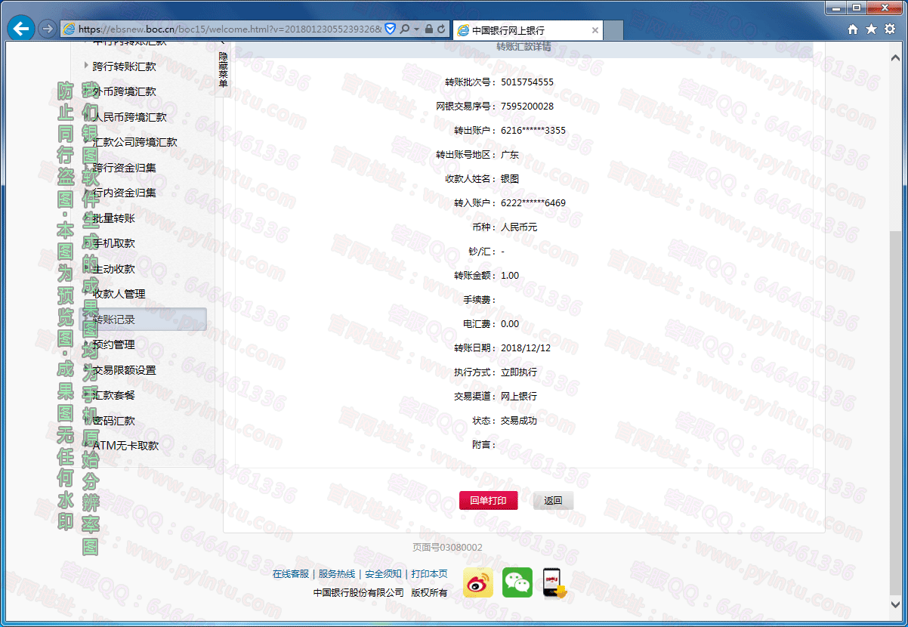Click the 打印本页 link
Screen dimensions: 908x627
[429, 574]
